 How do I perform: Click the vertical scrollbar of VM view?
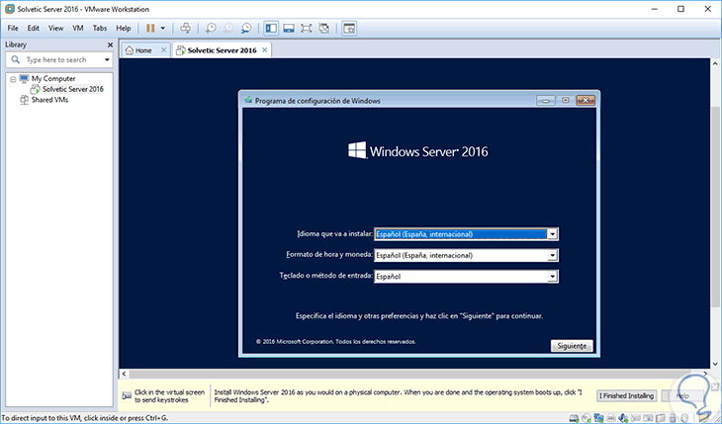click(715, 207)
